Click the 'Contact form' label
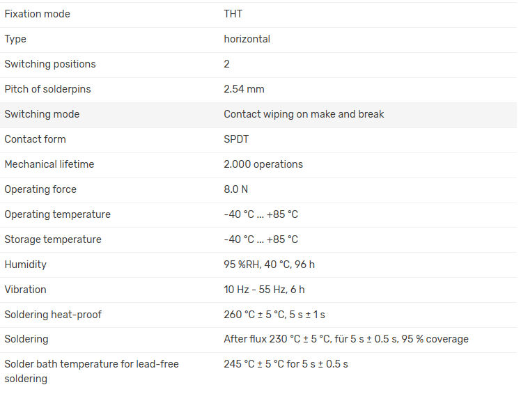Image resolution: width=521 pixels, height=410 pixels. point(35,139)
